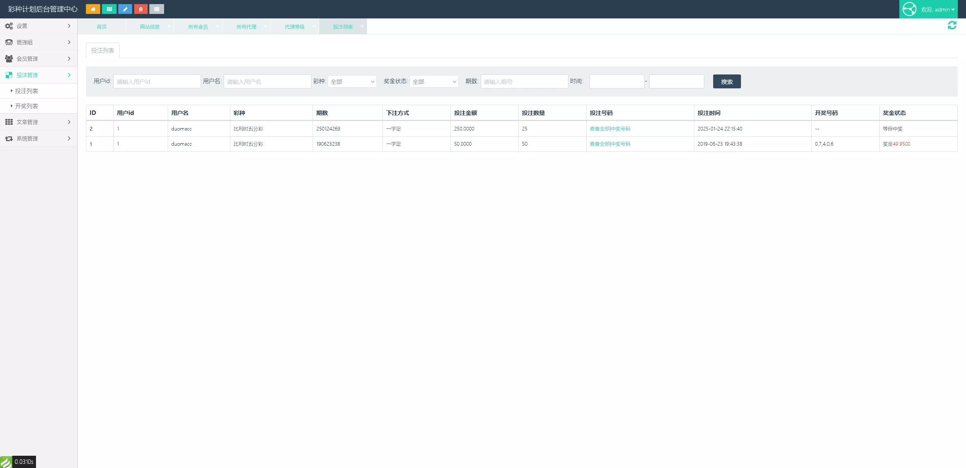
Task: Open the 欢迎 admin user dropdown
Action: pos(938,9)
